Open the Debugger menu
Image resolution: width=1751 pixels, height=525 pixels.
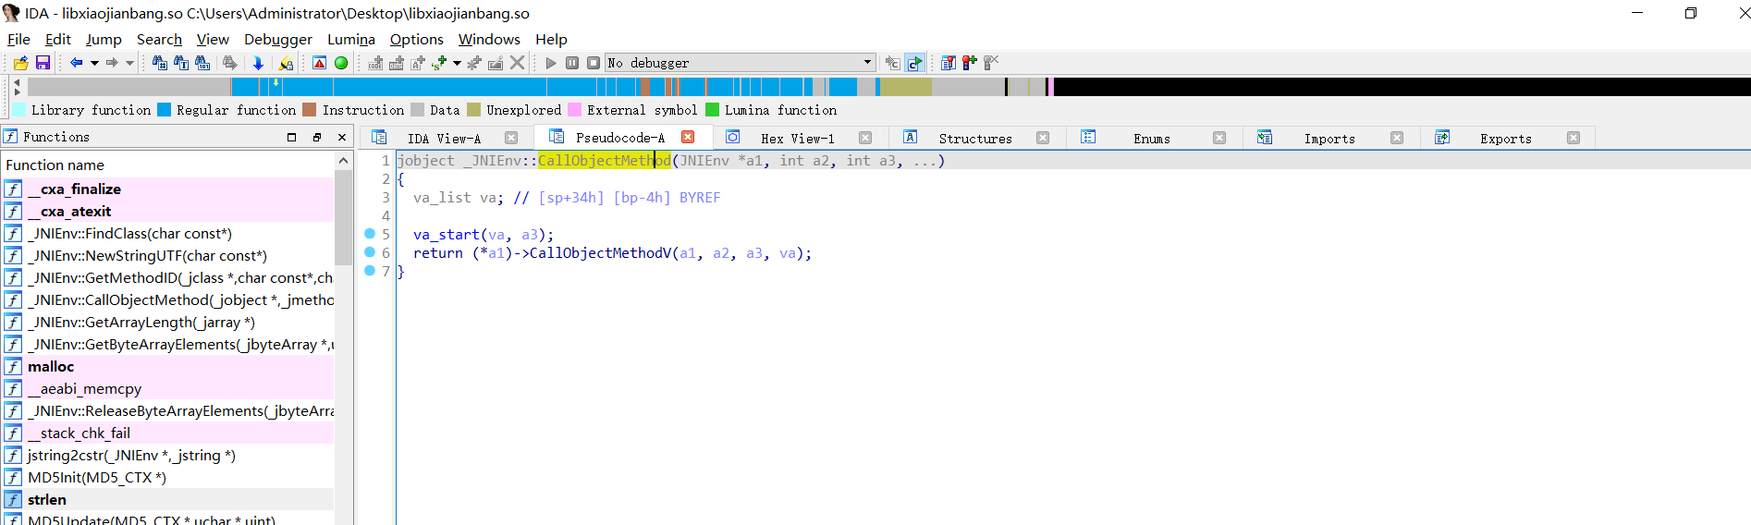click(x=278, y=39)
